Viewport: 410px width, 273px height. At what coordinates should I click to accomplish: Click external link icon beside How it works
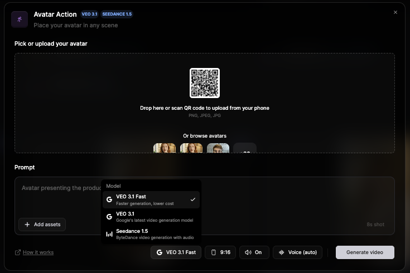(18, 252)
